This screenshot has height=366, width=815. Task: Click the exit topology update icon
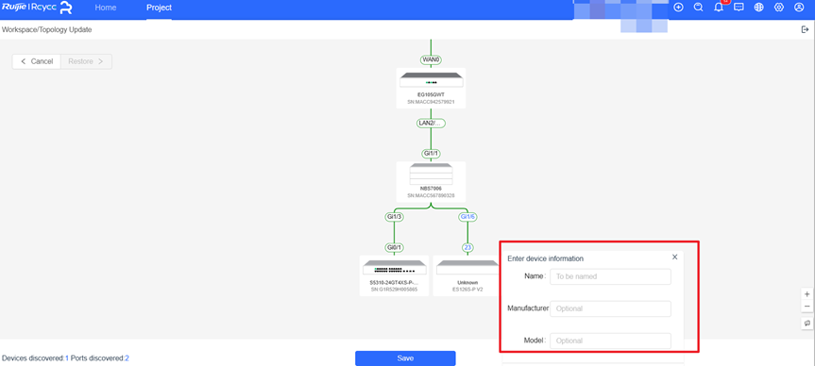coord(806,29)
